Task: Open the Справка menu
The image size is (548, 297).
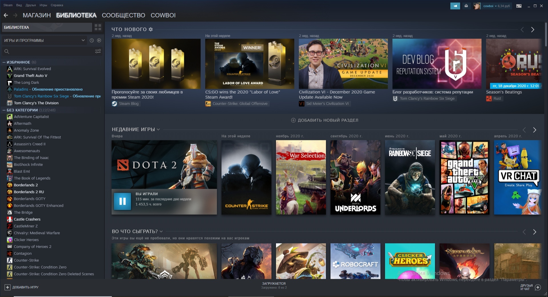Action: 57,5
